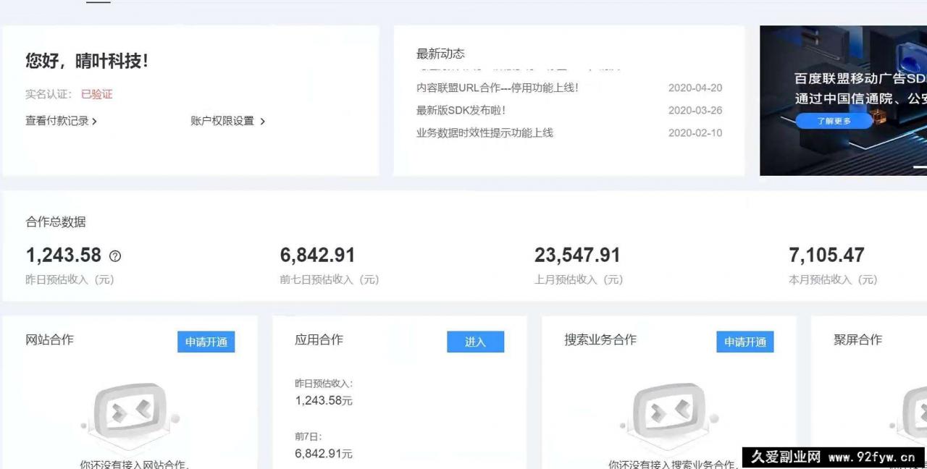Click the 已验证 status text
Screen dimensions: 927x469
pyautogui.click(x=96, y=94)
